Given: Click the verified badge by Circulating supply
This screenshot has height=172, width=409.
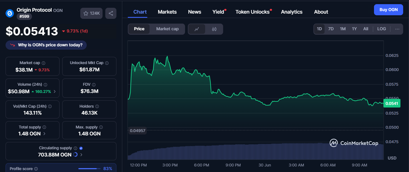Looking at the screenshot, I should point(81,148).
